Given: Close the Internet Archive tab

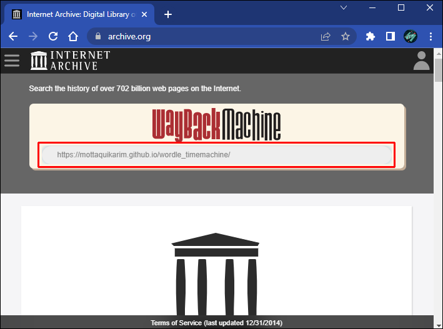Looking at the screenshot, I should 144,14.
